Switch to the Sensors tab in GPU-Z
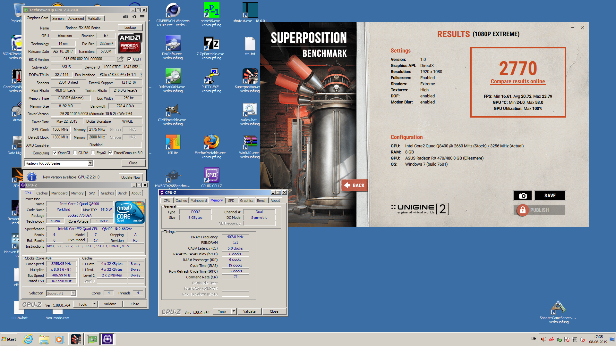Viewport: 616px width, 346px height. click(x=58, y=19)
